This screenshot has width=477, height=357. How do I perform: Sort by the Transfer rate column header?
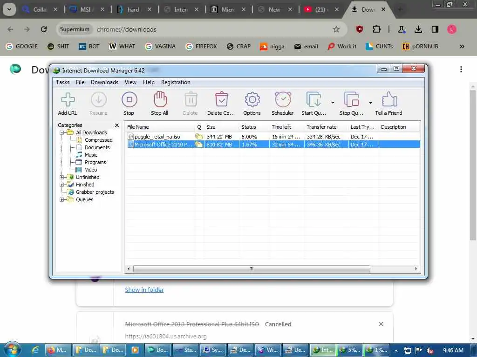point(326,127)
